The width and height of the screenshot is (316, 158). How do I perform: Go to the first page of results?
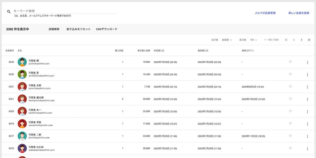pyautogui.click(x=286, y=40)
